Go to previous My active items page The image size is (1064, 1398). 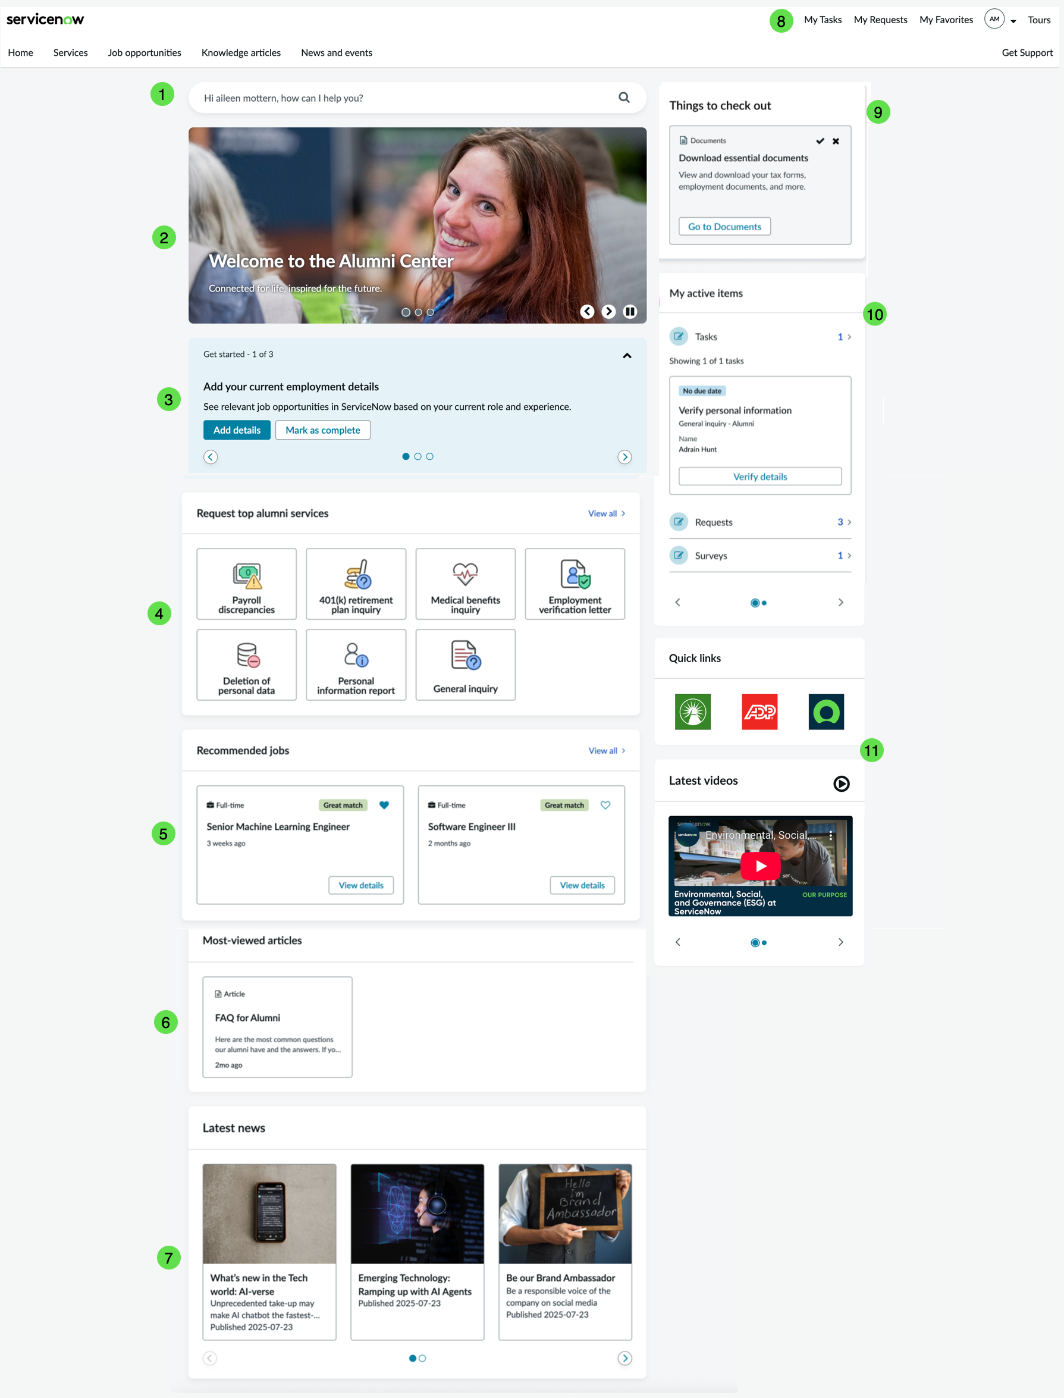(x=677, y=603)
